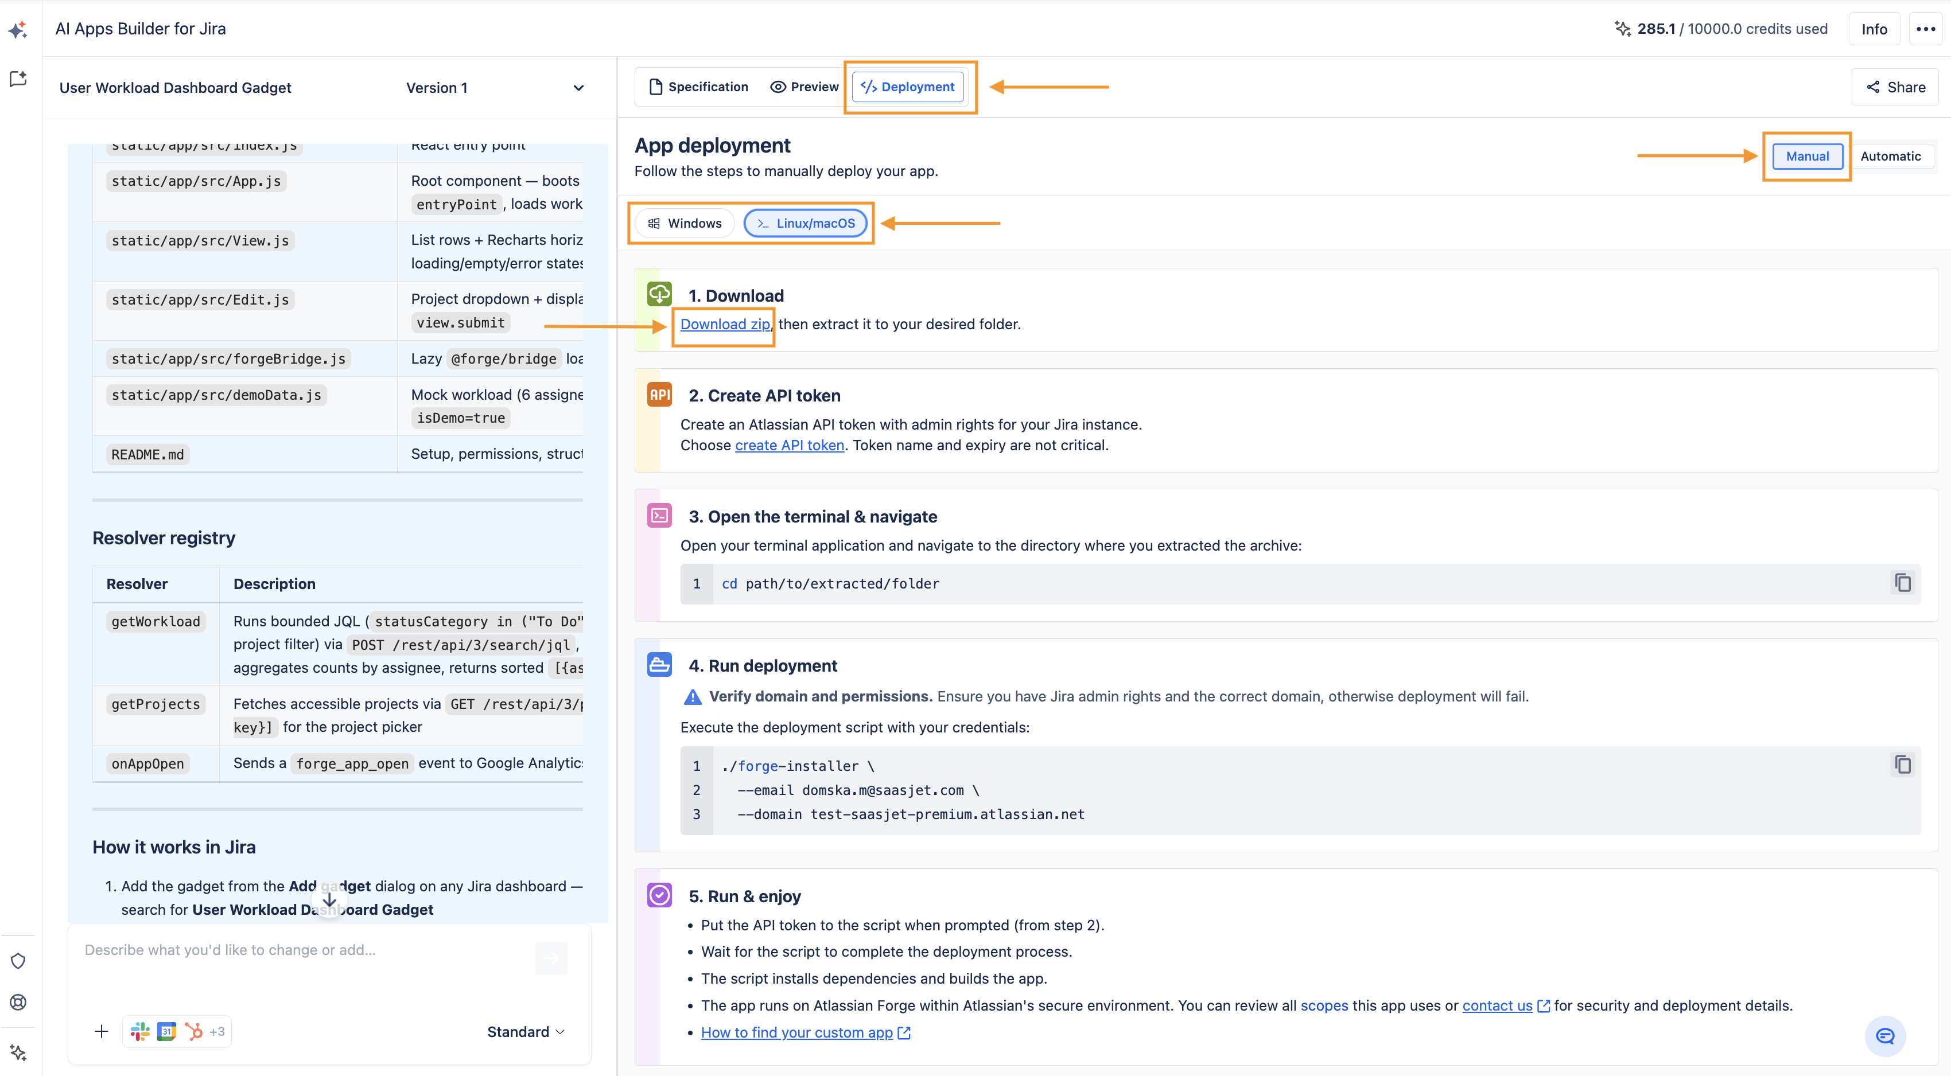Click the purple checkmark Run & enjoy icon
1951x1076 pixels.
(x=659, y=895)
